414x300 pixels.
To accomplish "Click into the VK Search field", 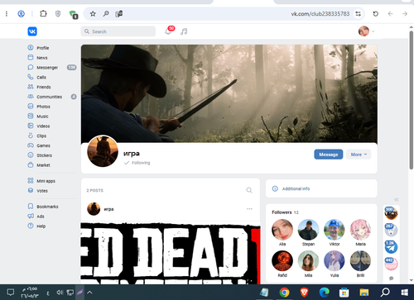I will (x=118, y=31).
